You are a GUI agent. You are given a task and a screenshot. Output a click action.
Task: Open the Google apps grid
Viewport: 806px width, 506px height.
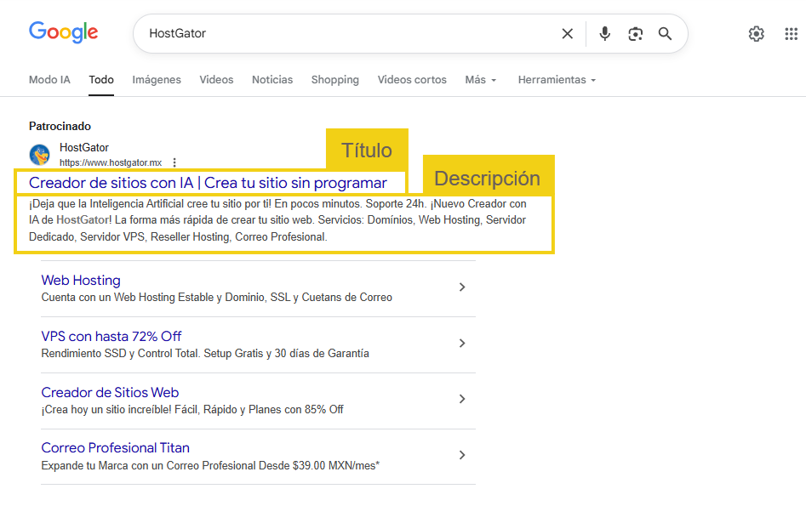(x=791, y=34)
